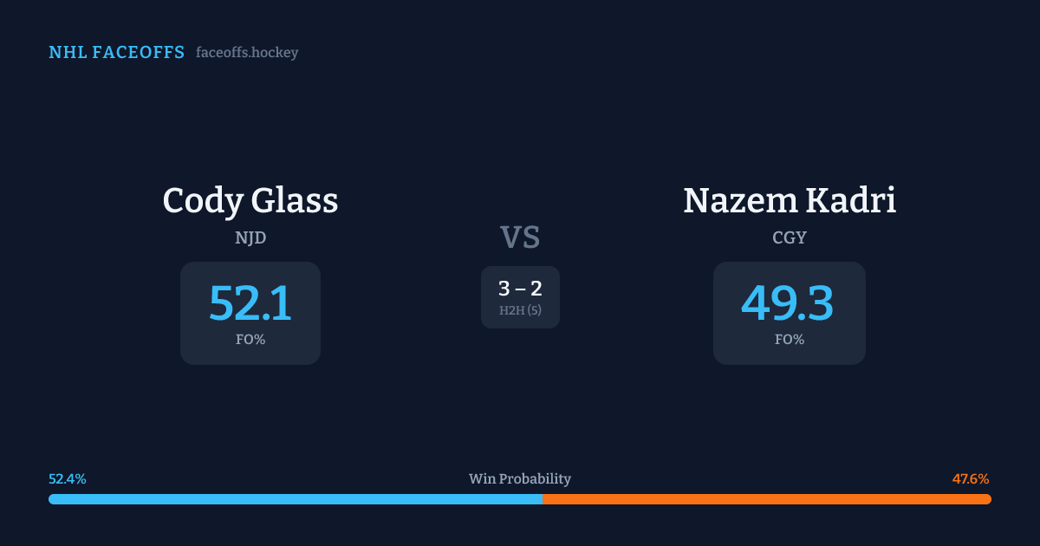This screenshot has width=1040, height=546.
Task: Click the NJD team abbreviation
Action: pos(250,237)
